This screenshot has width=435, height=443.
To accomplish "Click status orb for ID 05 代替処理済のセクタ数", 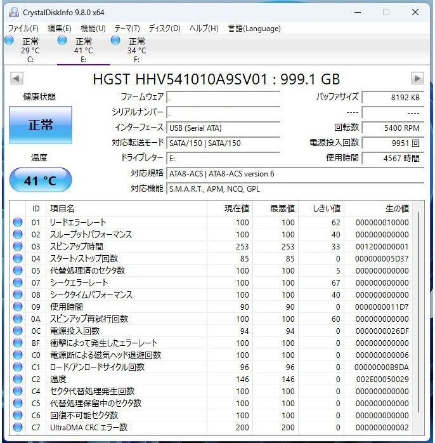I will pos(18,270).
